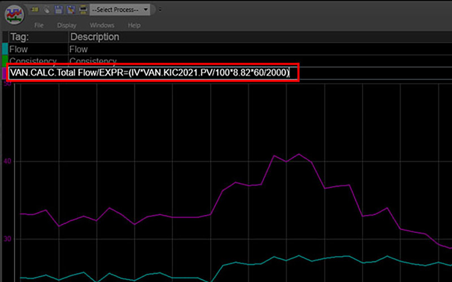Click the trend application logo button
Image resolution: width=452 pixels, height=282 pixels.
tap(14, 15)
